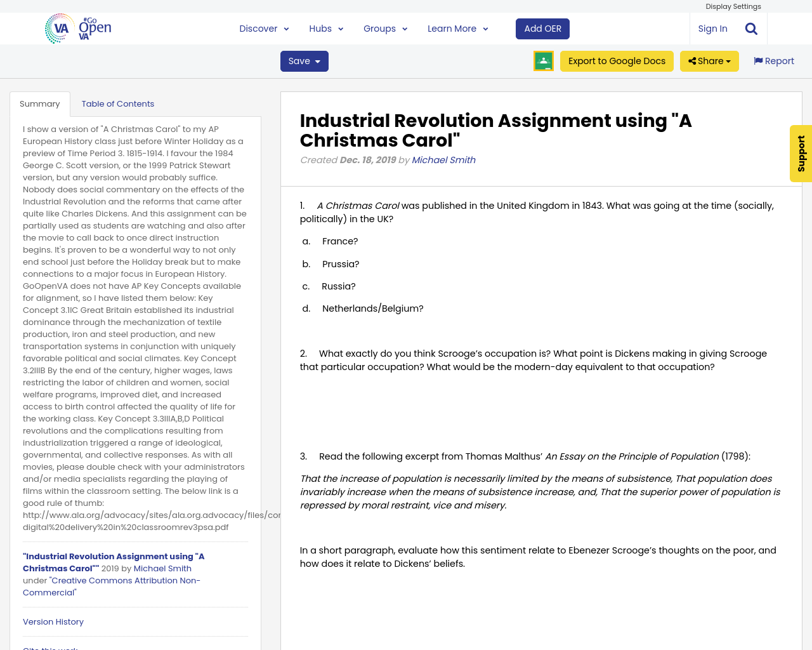Screen dimensions: 812x650
Task: Share to Google Classroom via its icon
Action: click(543, 60)
